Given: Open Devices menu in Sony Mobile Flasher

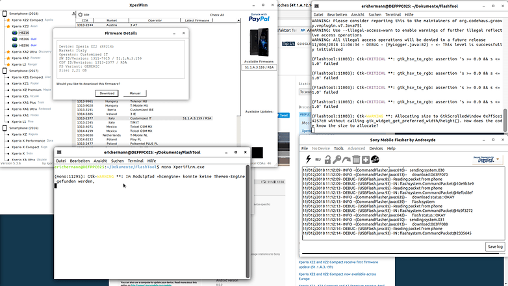Looking at the screenshot, I should point(376,148).
